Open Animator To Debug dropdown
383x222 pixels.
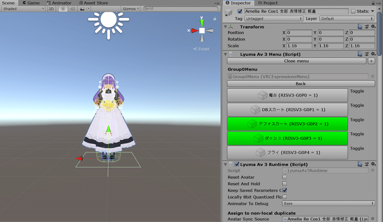point(328,203)
